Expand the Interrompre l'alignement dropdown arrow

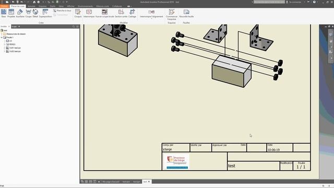(151, 19)
